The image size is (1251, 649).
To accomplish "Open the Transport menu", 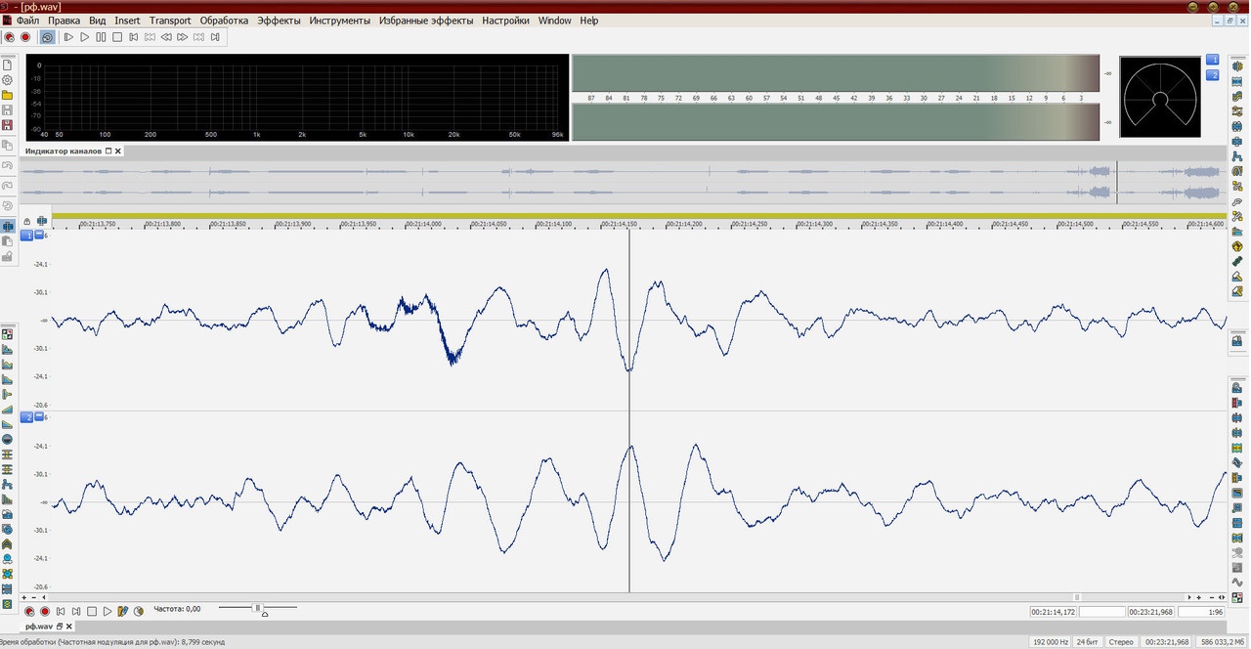I will click(170, 21).
